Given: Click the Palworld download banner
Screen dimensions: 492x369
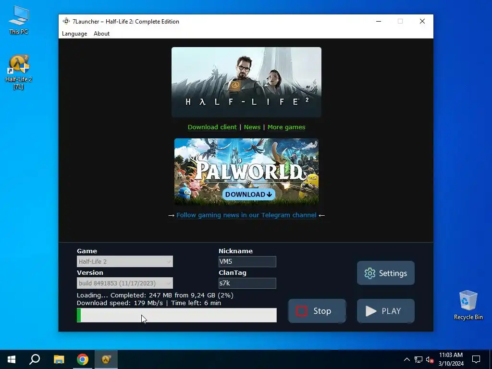Looking at the screenshot, I should 246,172.
